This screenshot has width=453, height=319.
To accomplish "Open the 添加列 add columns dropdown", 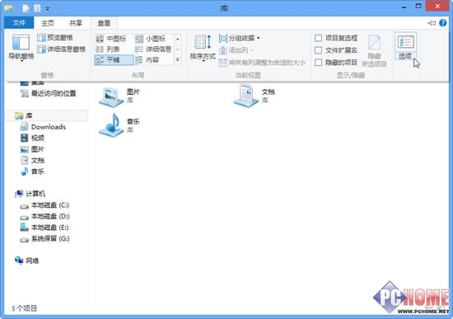I will (x=236, y=50).
